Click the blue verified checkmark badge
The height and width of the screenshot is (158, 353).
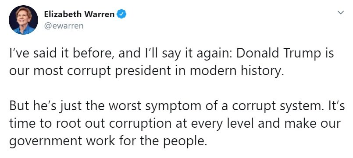tap(121, 14)
